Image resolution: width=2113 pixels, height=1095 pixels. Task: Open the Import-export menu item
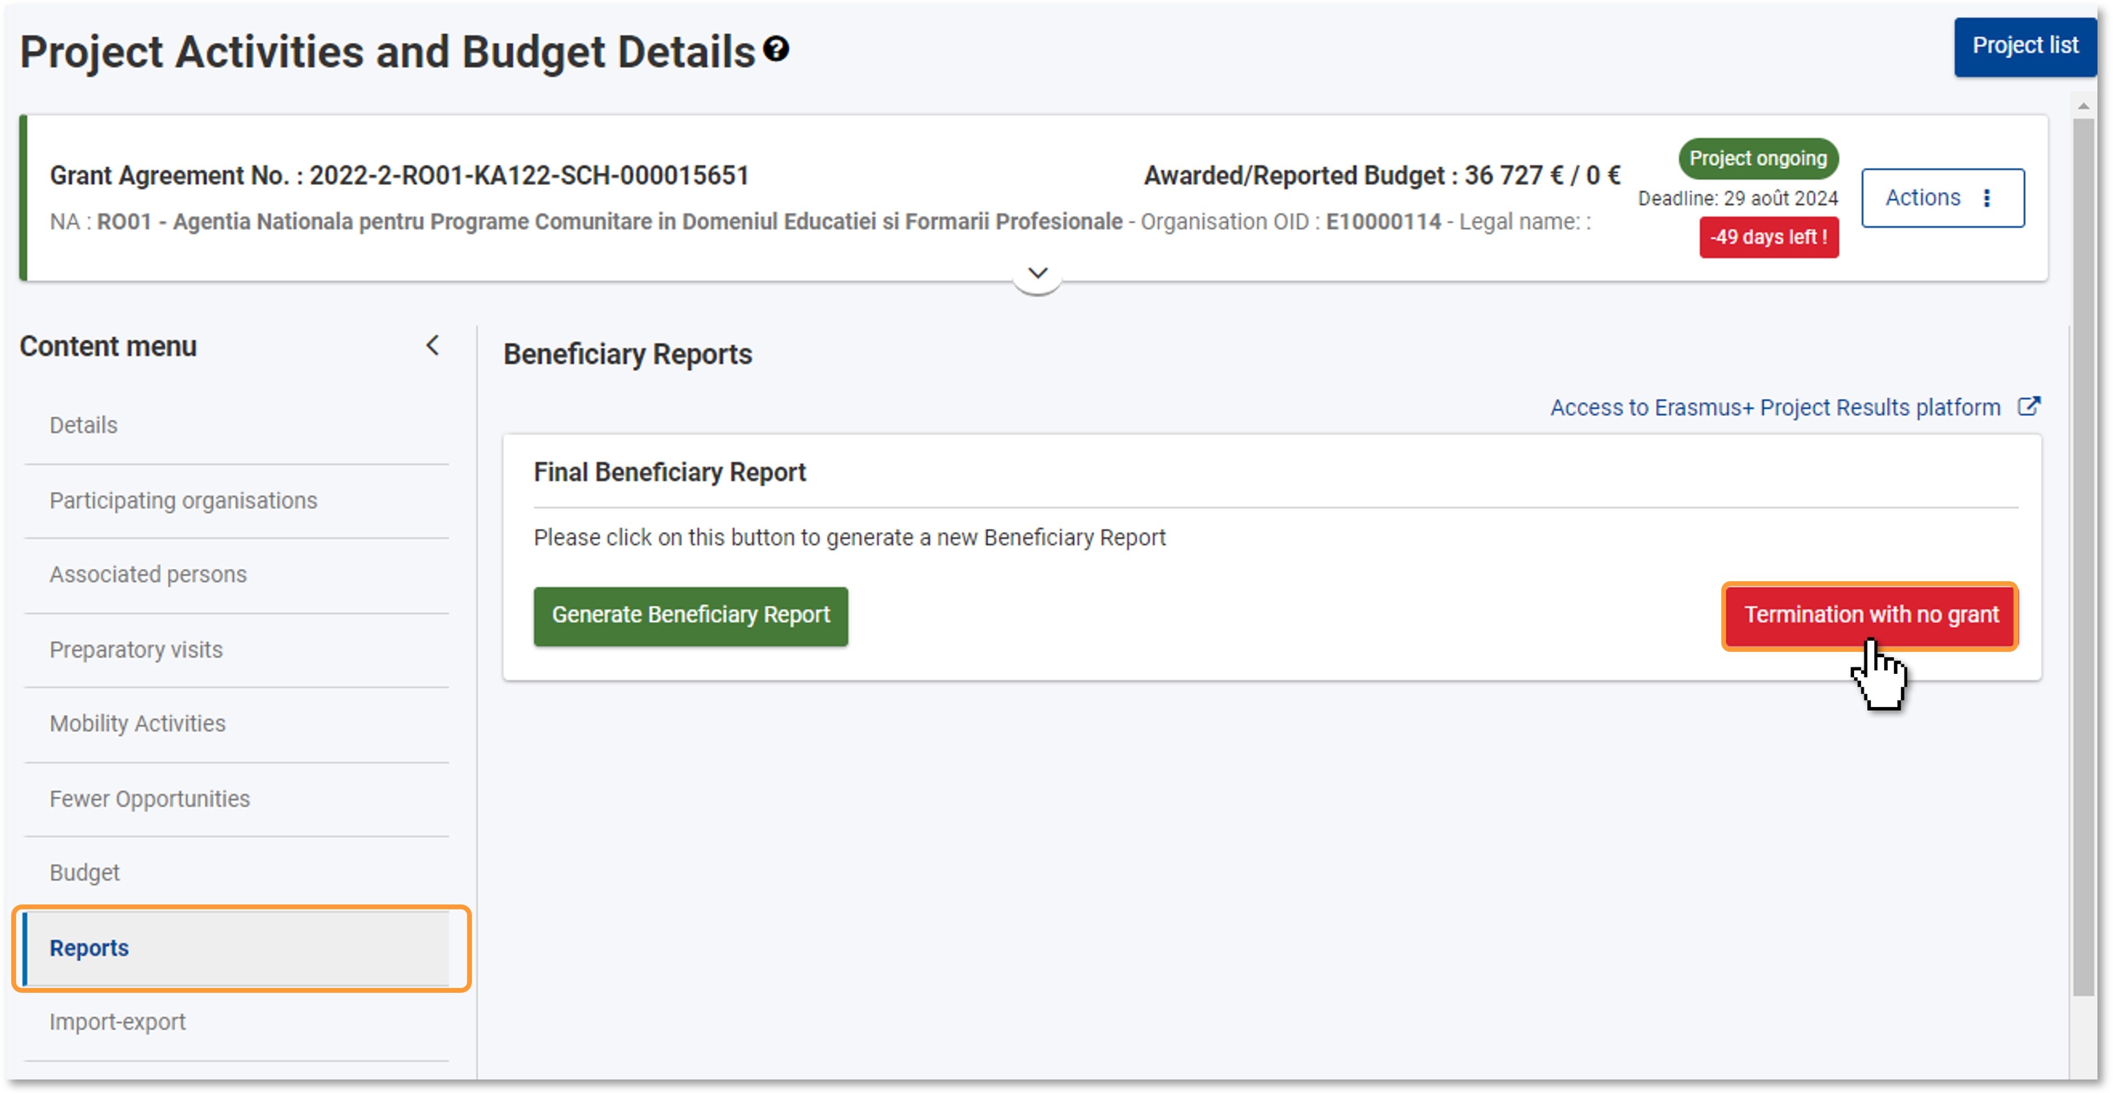[117, 1022]
